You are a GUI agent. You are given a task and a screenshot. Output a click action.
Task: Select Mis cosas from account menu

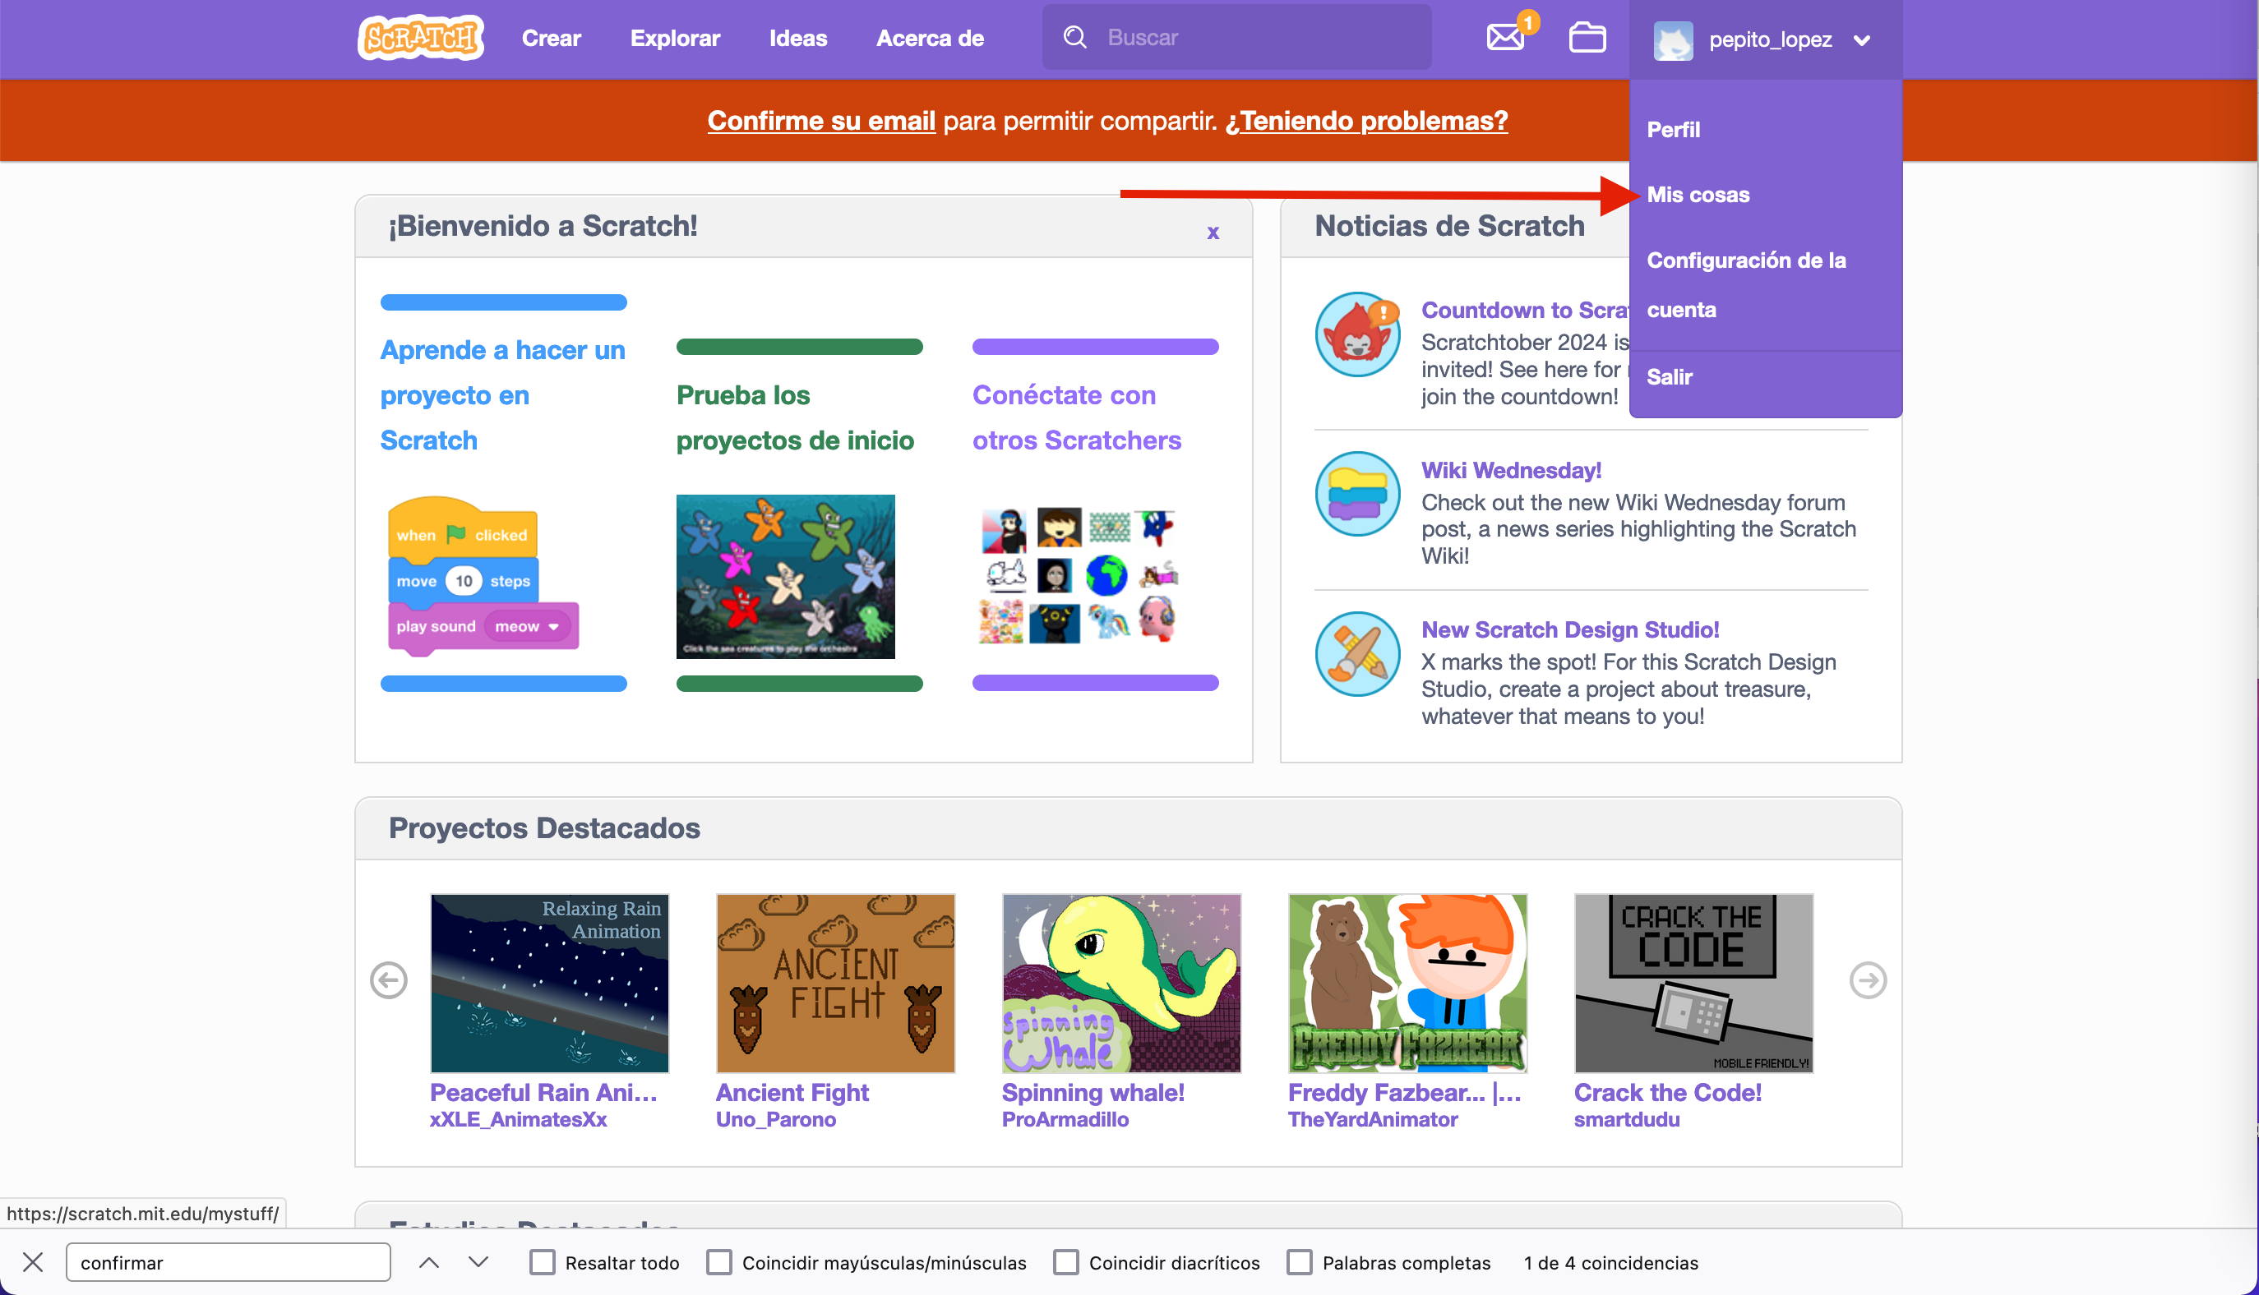(x=1698, y=195)
